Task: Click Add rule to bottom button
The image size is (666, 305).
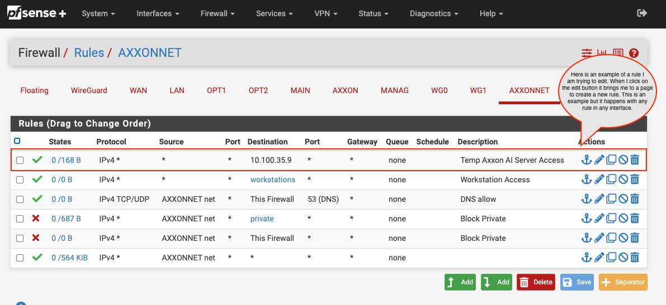Action: pos(497,282)
